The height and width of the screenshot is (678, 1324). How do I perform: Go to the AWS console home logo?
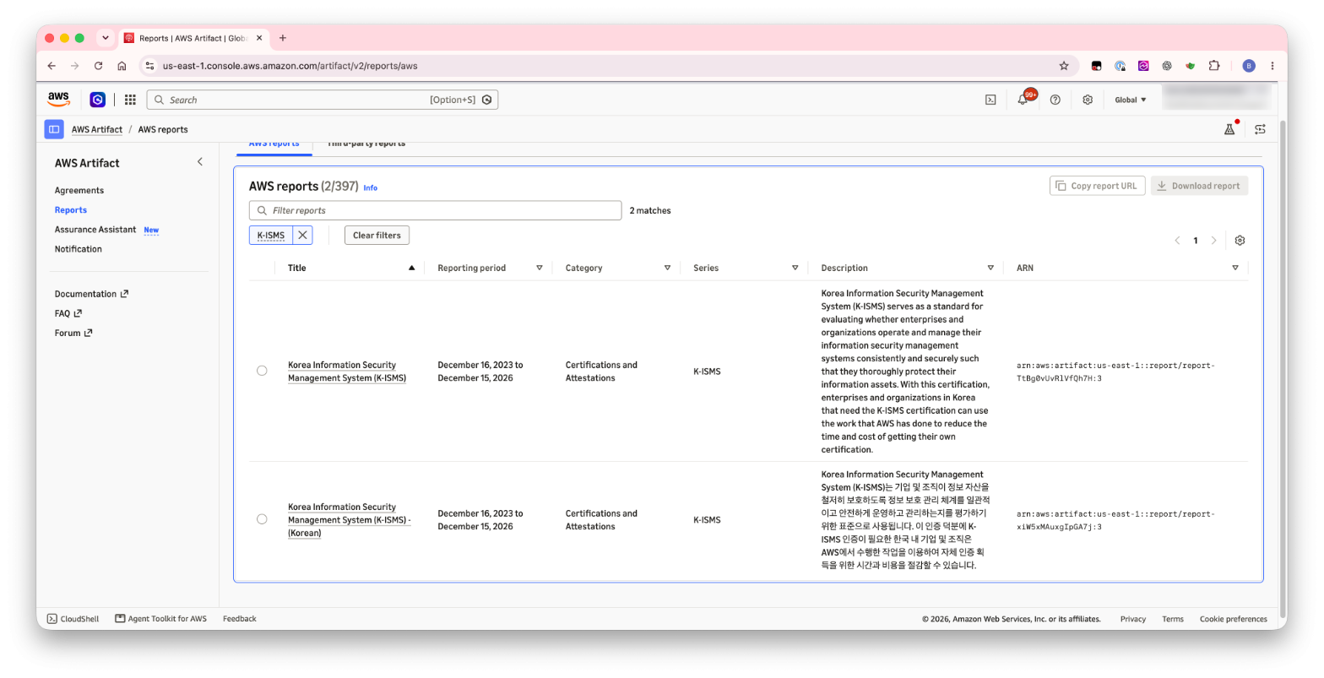click(58, 100)
